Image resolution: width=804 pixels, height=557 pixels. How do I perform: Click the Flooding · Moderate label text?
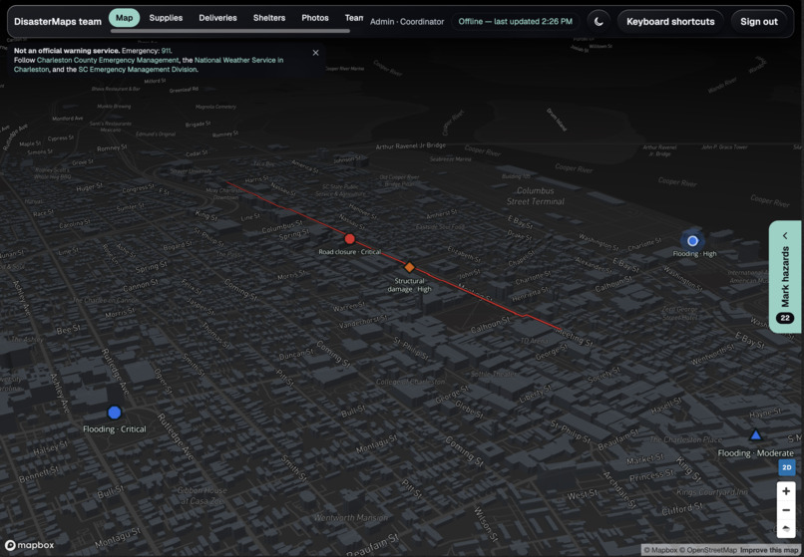(x=755, y=453)
